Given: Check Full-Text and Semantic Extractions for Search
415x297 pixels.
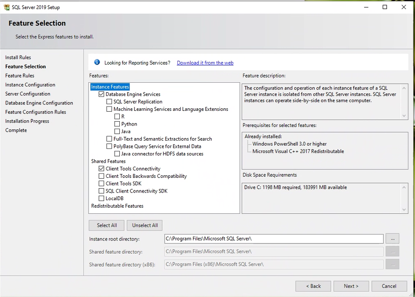Looking at the screenshot, I should click(109, 139).
